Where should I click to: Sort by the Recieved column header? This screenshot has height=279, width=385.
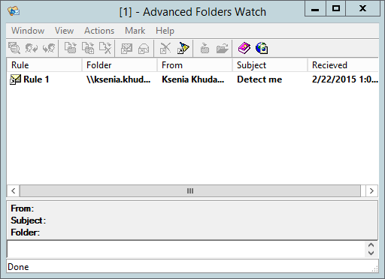coord(343,65)
